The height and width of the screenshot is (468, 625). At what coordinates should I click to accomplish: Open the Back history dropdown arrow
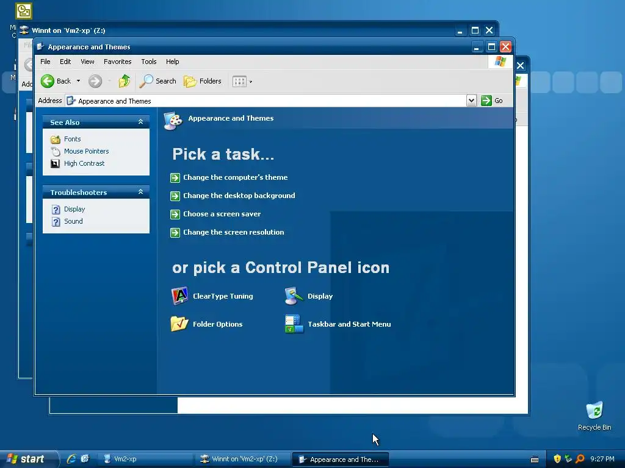pyautogui.click(x=78, y=81)
